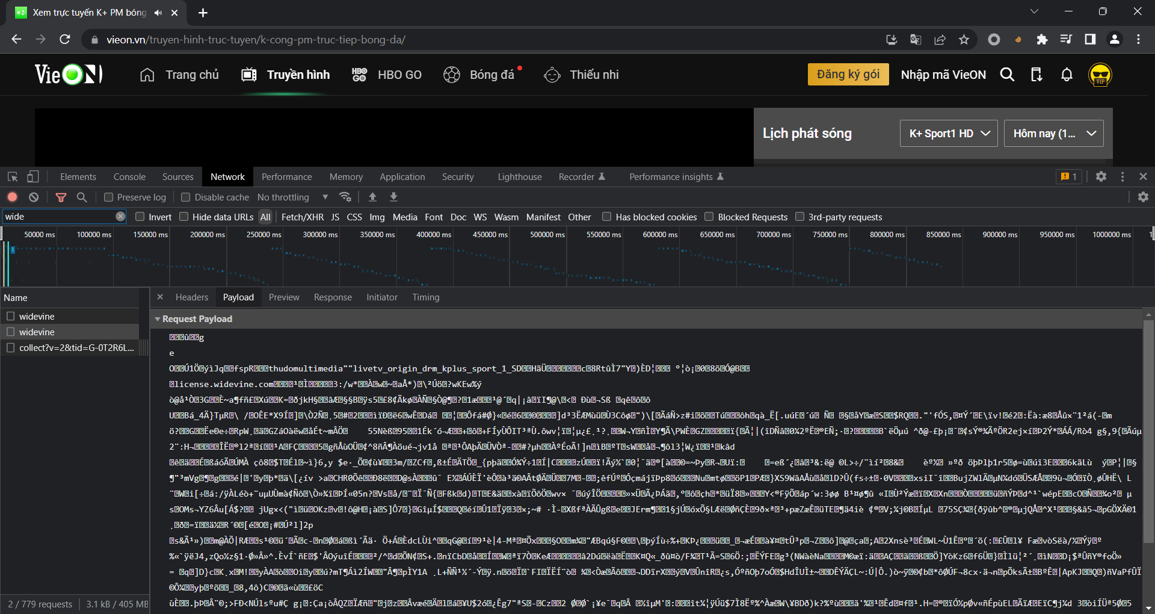The height and width of the screenshot is (614, 1155).
Task: Open No throttling dropdown
Action: (x=293, y=197)
